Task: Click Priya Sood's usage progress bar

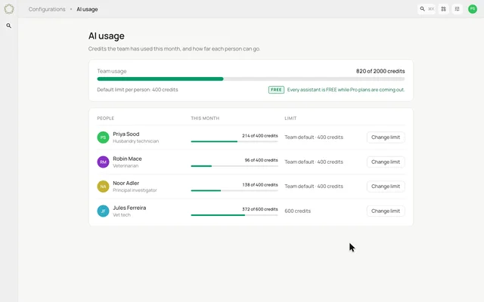Action: point(234,141)
